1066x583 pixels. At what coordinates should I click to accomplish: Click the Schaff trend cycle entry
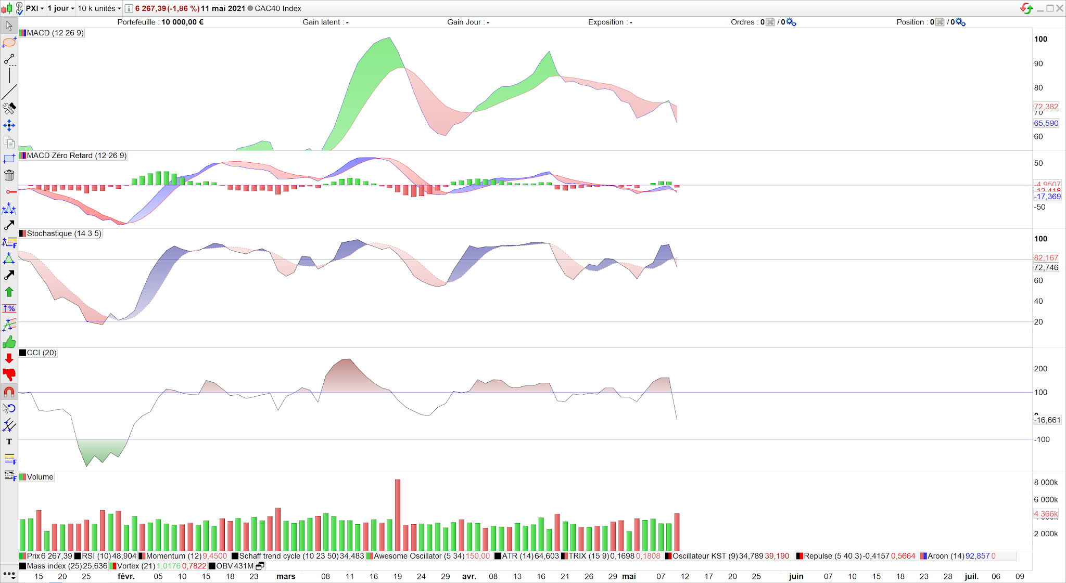[x=298, y=556]
